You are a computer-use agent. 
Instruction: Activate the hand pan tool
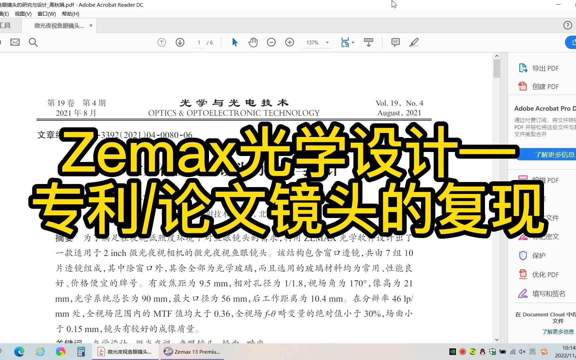tap(253, 42)
